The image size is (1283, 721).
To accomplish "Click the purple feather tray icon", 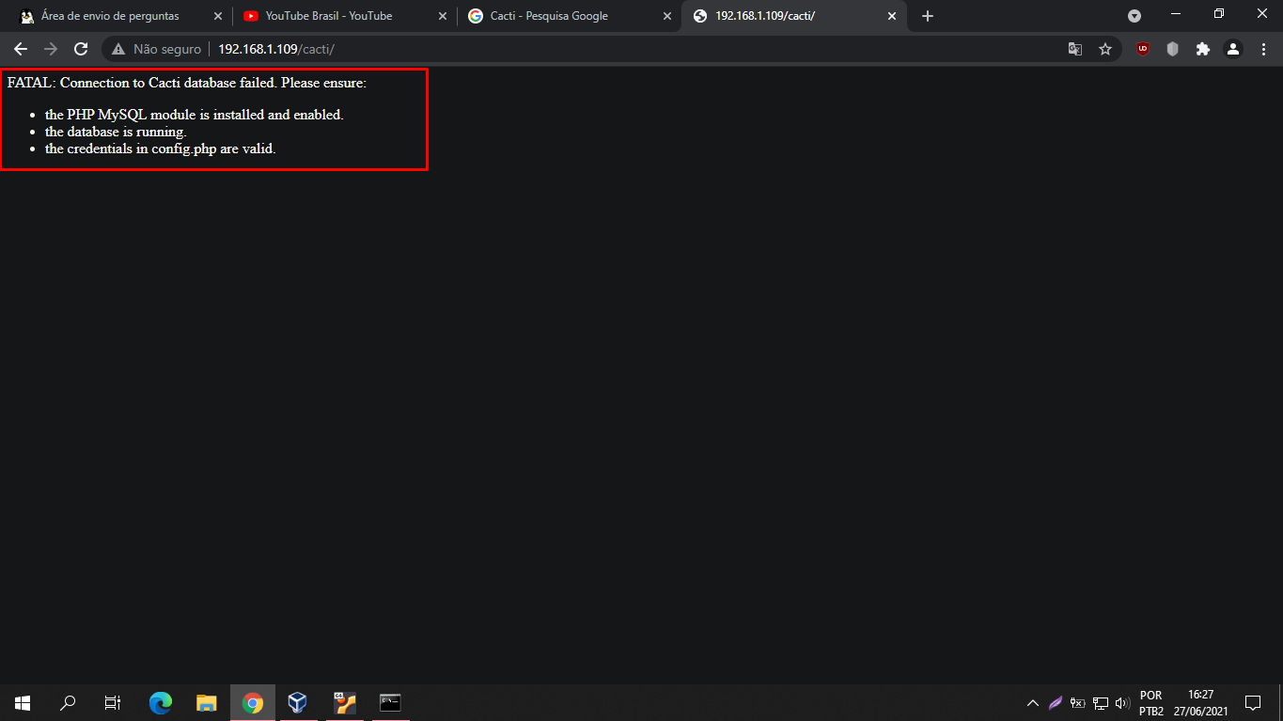I will point(1056,703).
